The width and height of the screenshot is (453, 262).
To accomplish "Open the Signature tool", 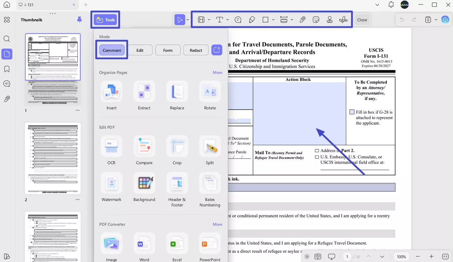I will click(x=343, y=19).
